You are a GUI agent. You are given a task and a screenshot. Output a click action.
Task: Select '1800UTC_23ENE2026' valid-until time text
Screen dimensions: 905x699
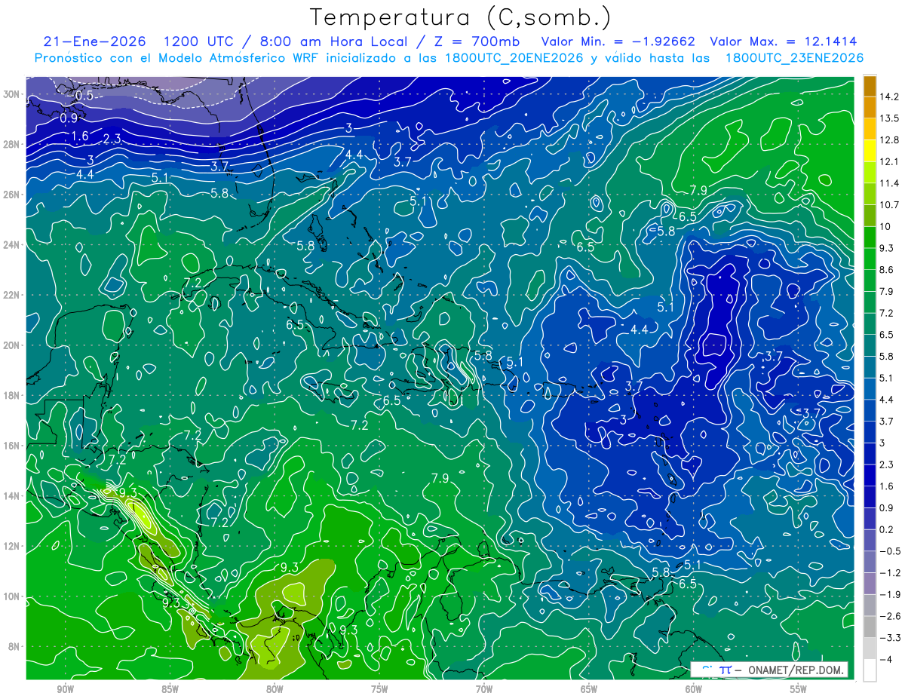[793, 57]
